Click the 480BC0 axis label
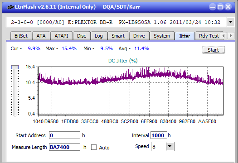Viewport: 238px width, 163px height. (x=110, y=121)
